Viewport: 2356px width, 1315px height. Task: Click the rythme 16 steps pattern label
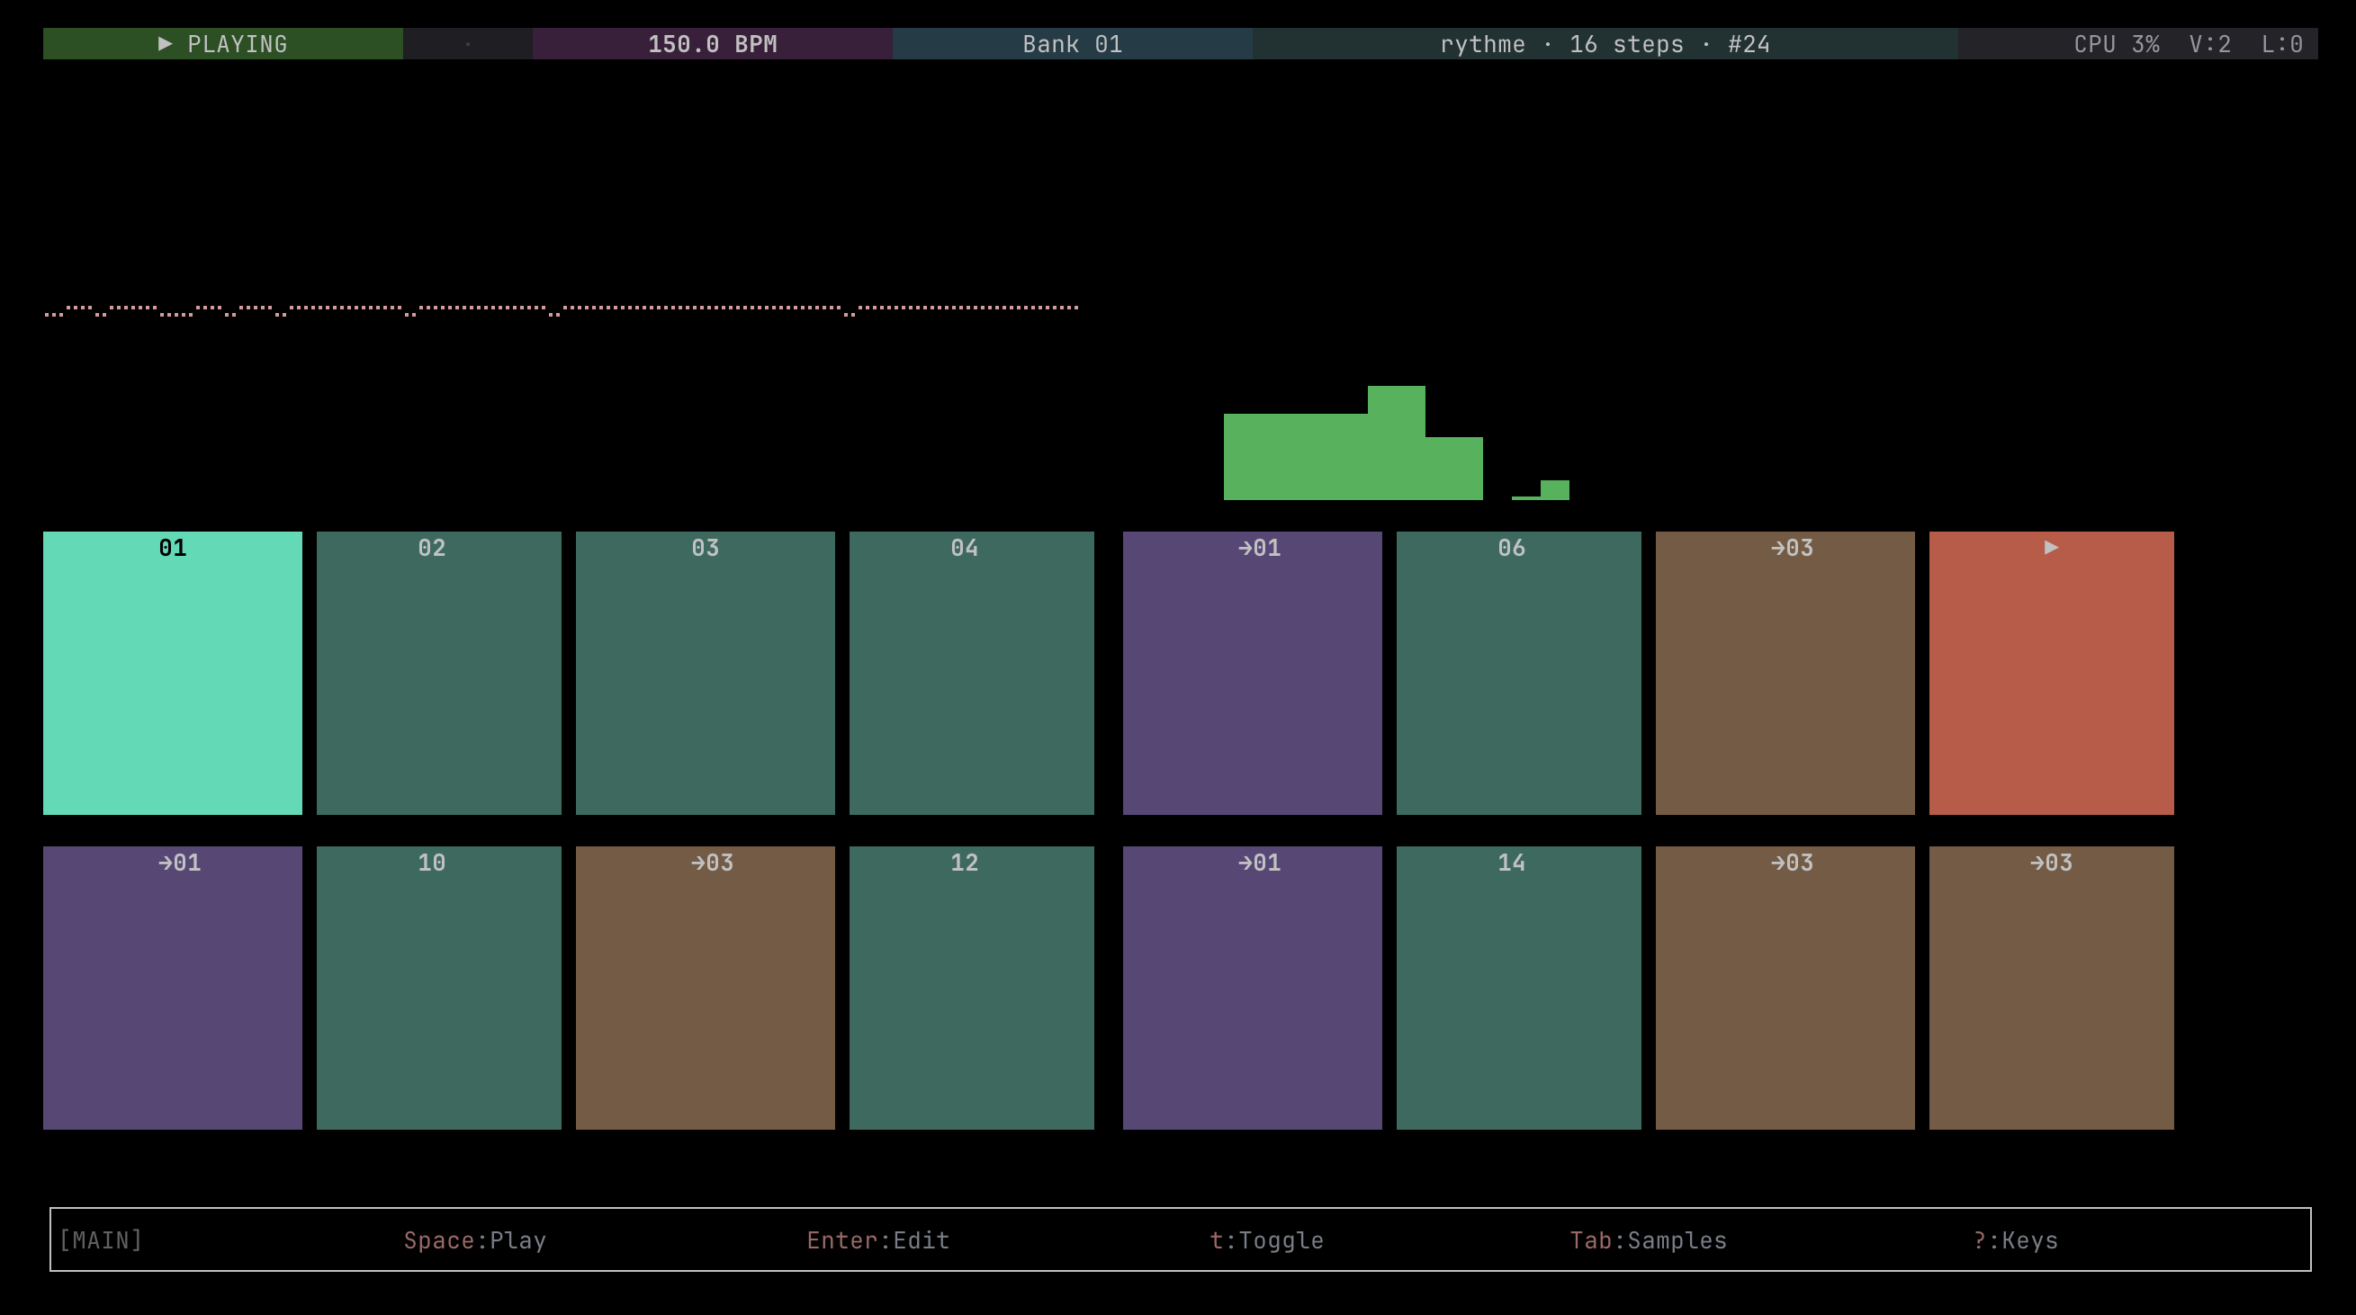[x=1605, y=44]
